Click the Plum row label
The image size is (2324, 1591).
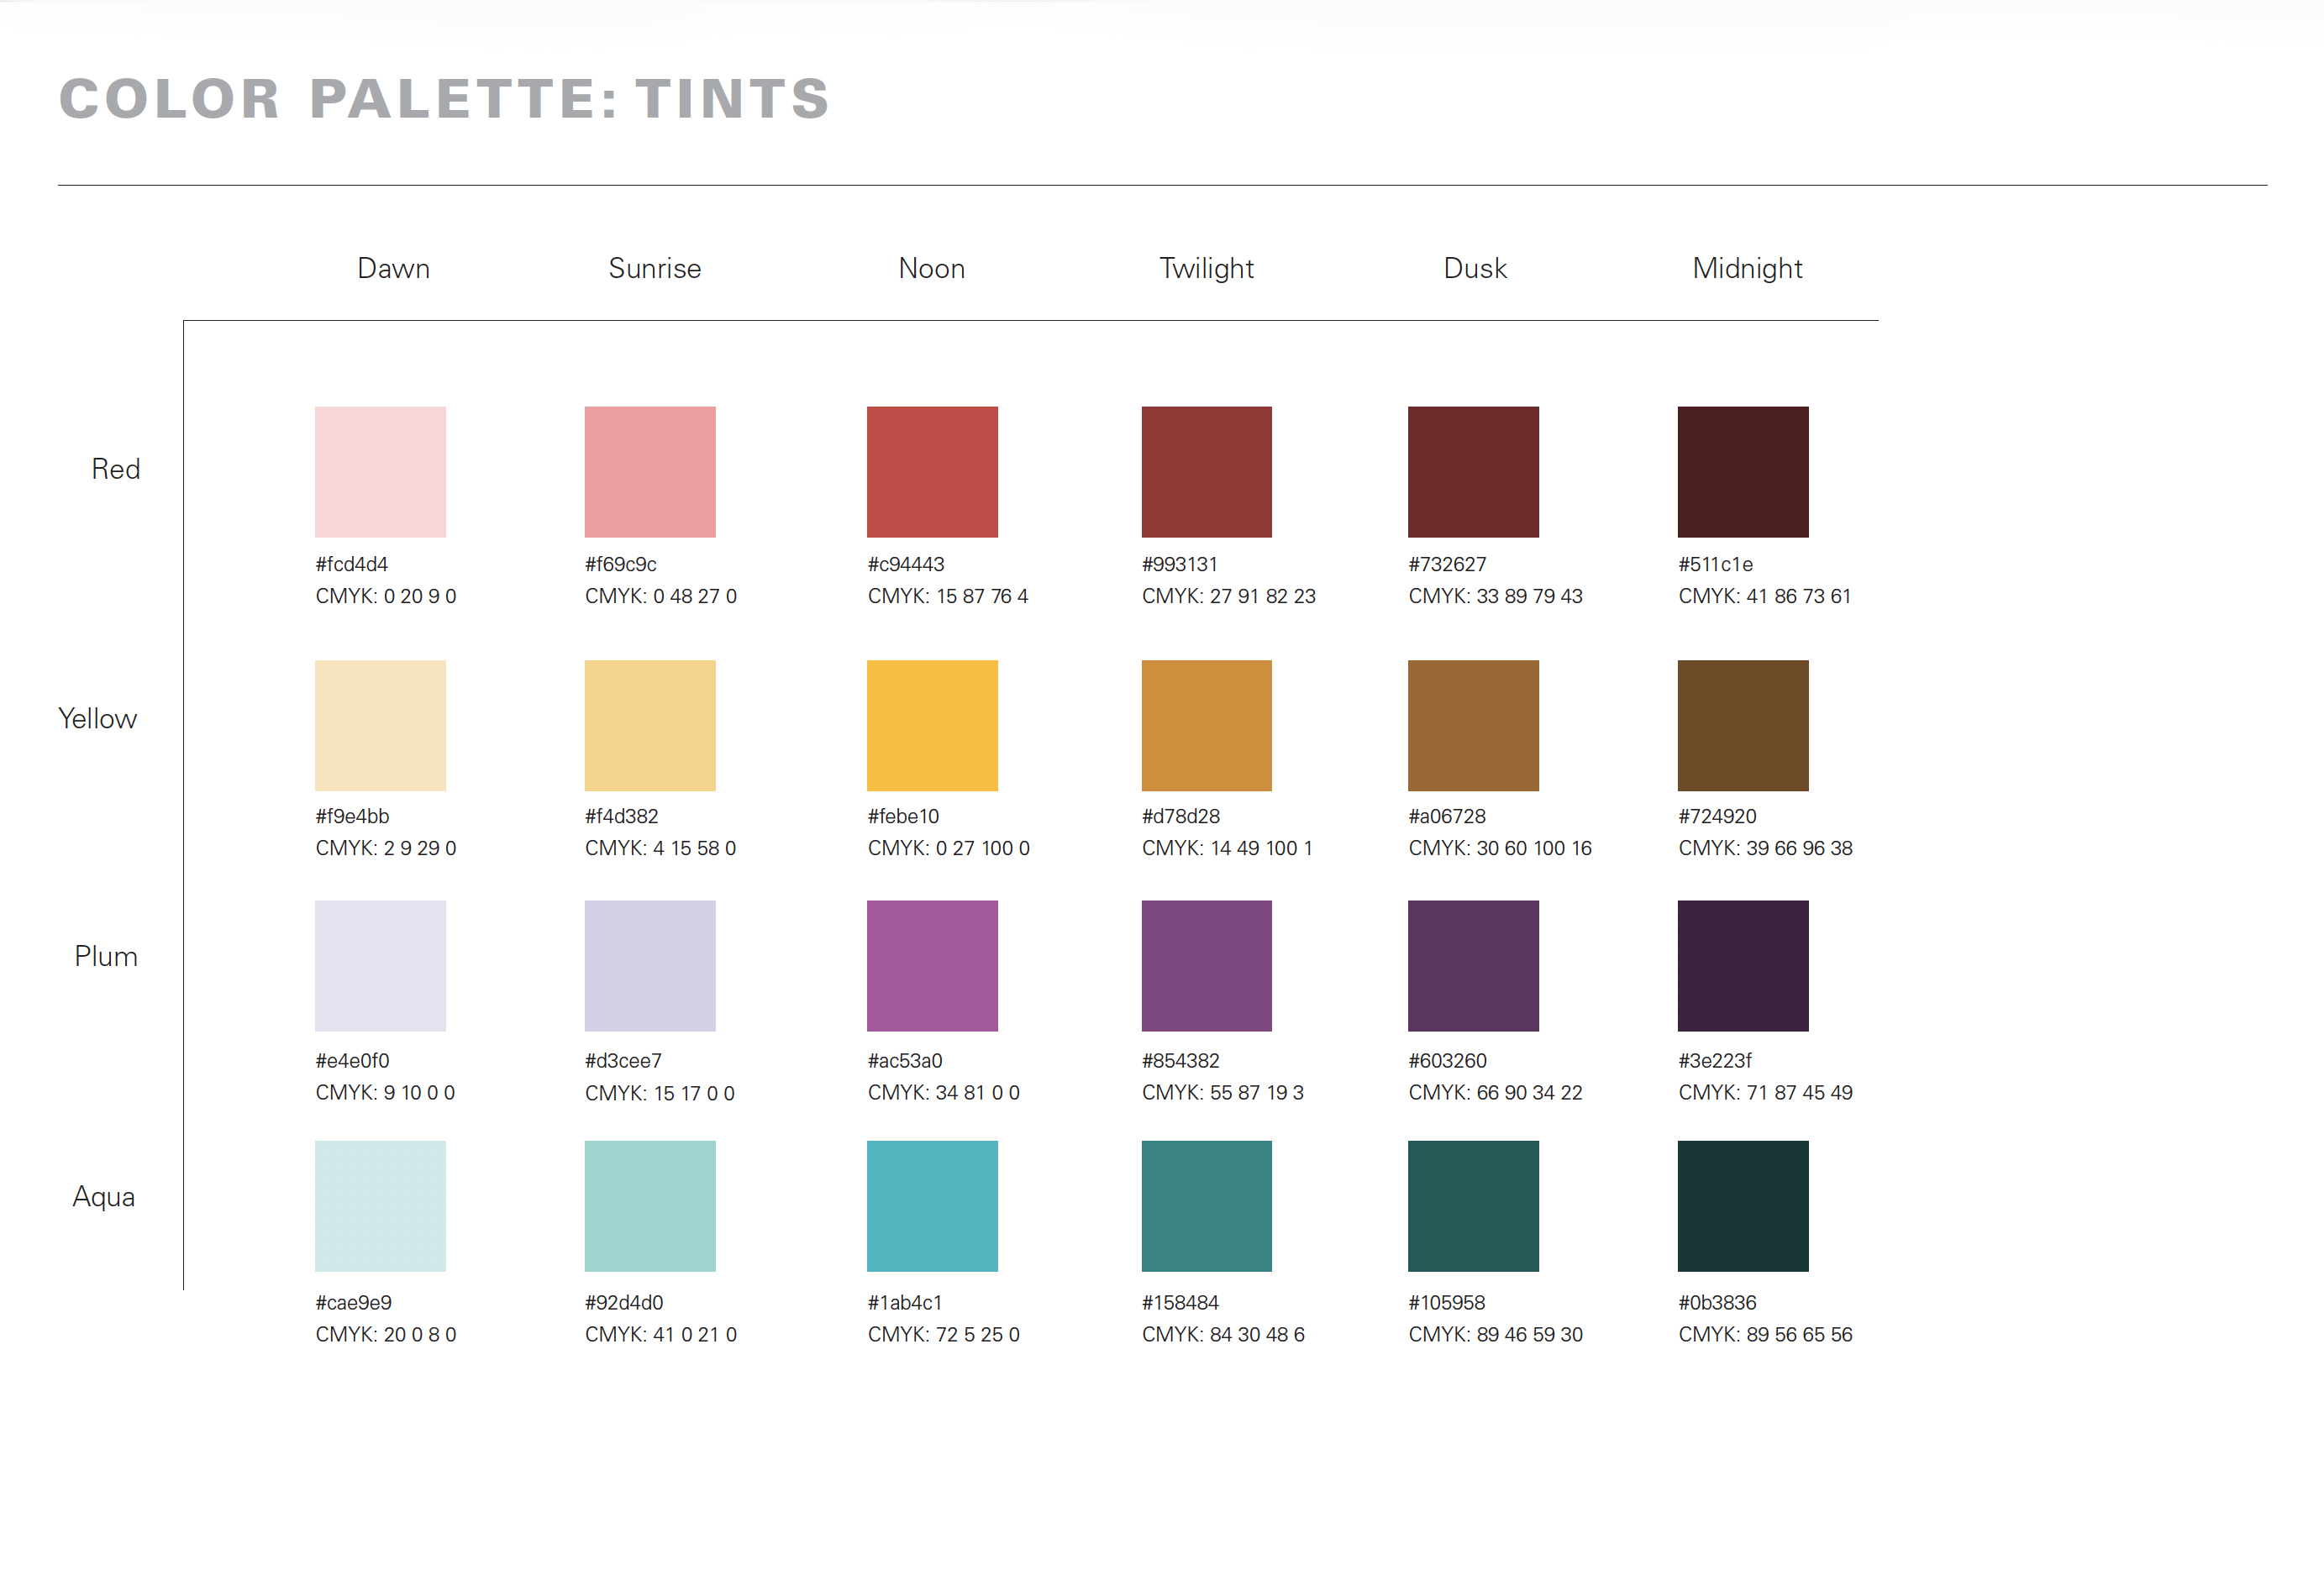(x=106, y=956)
